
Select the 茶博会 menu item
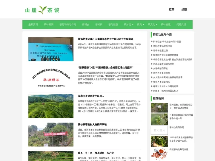coord(86,24)
